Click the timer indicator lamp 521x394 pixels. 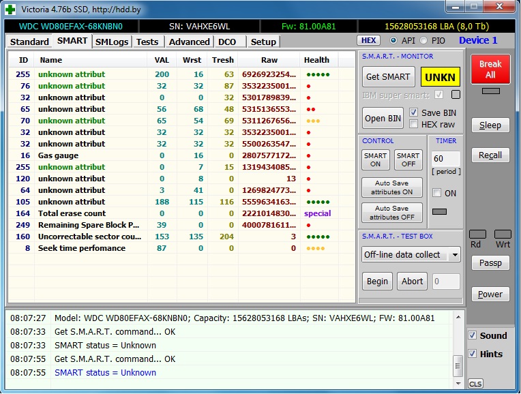click(x=439, y=211)
